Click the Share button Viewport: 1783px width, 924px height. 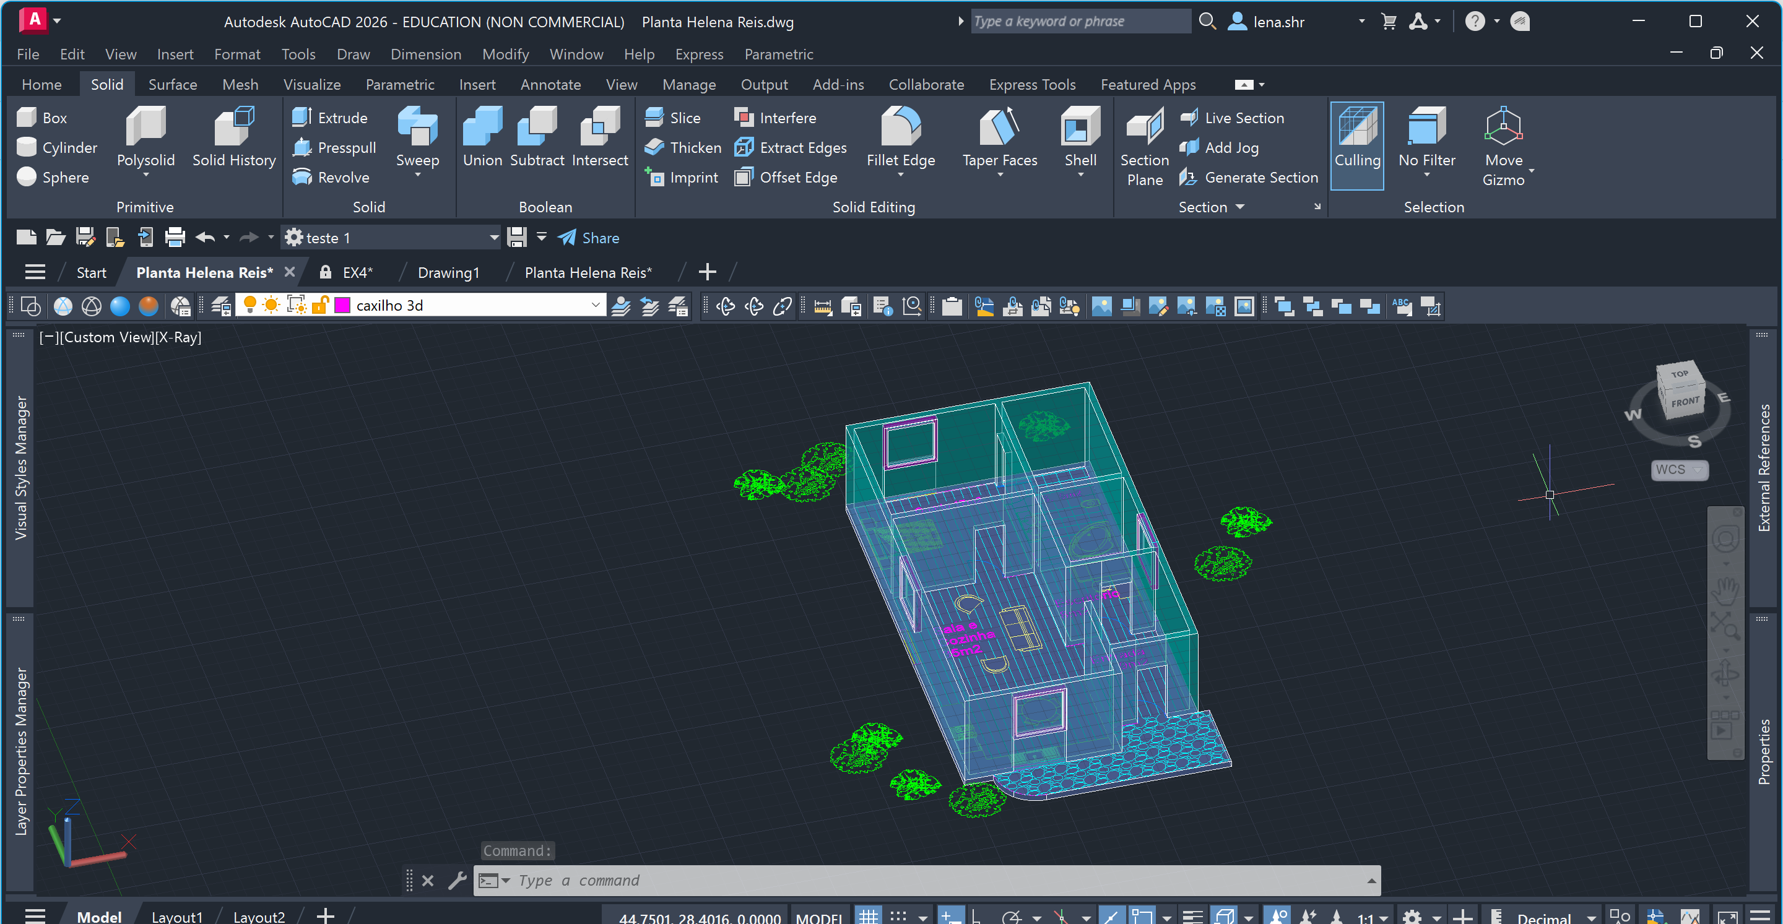point(589,238)
